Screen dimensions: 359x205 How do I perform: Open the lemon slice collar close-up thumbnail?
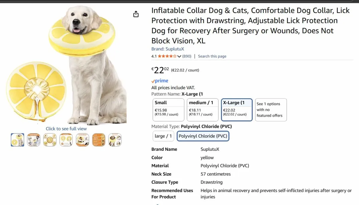(x=50, y=140)
